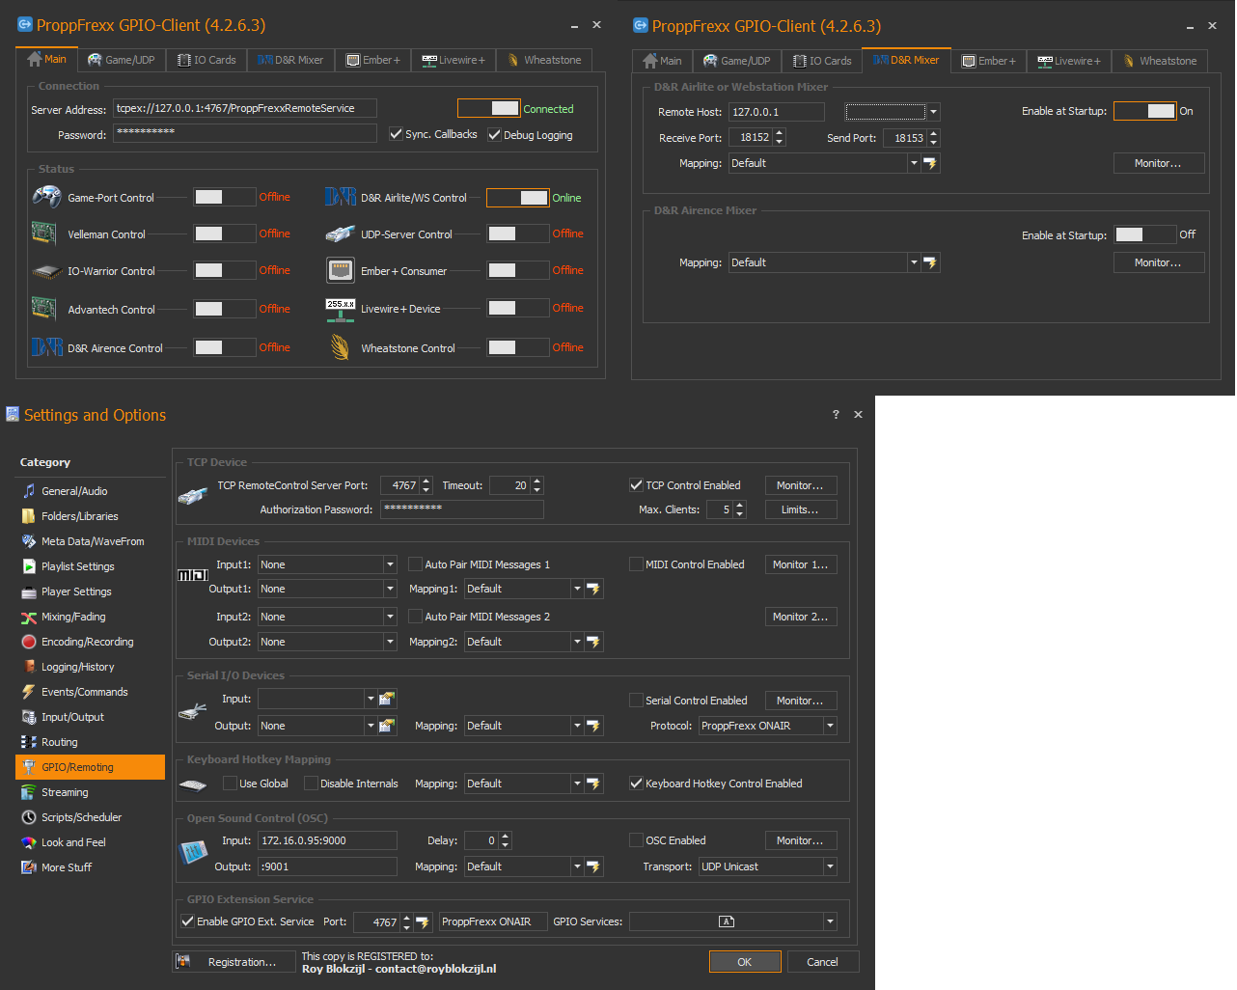Click the UDP-Server Control plug icon
The height and width of the screenshot is (990, 1237).
point(341,234)
